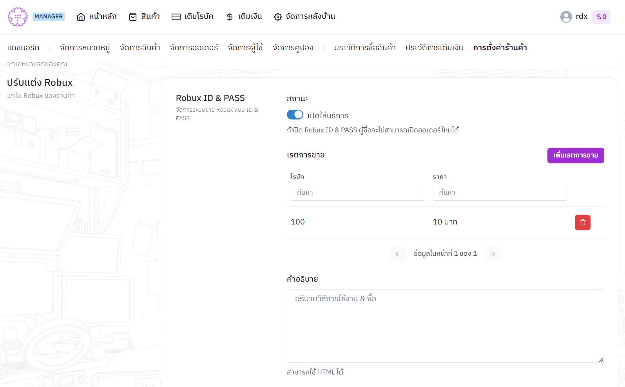Switch to จัดการคูปอง tab
Screen dimensions: 625x387
pos(293,48)
